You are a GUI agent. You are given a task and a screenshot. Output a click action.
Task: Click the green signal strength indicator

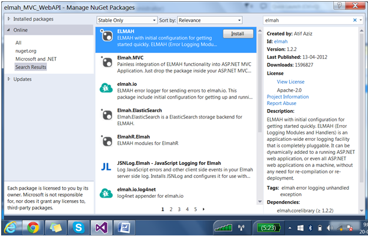pyautogui.click(x=223, y=228)
